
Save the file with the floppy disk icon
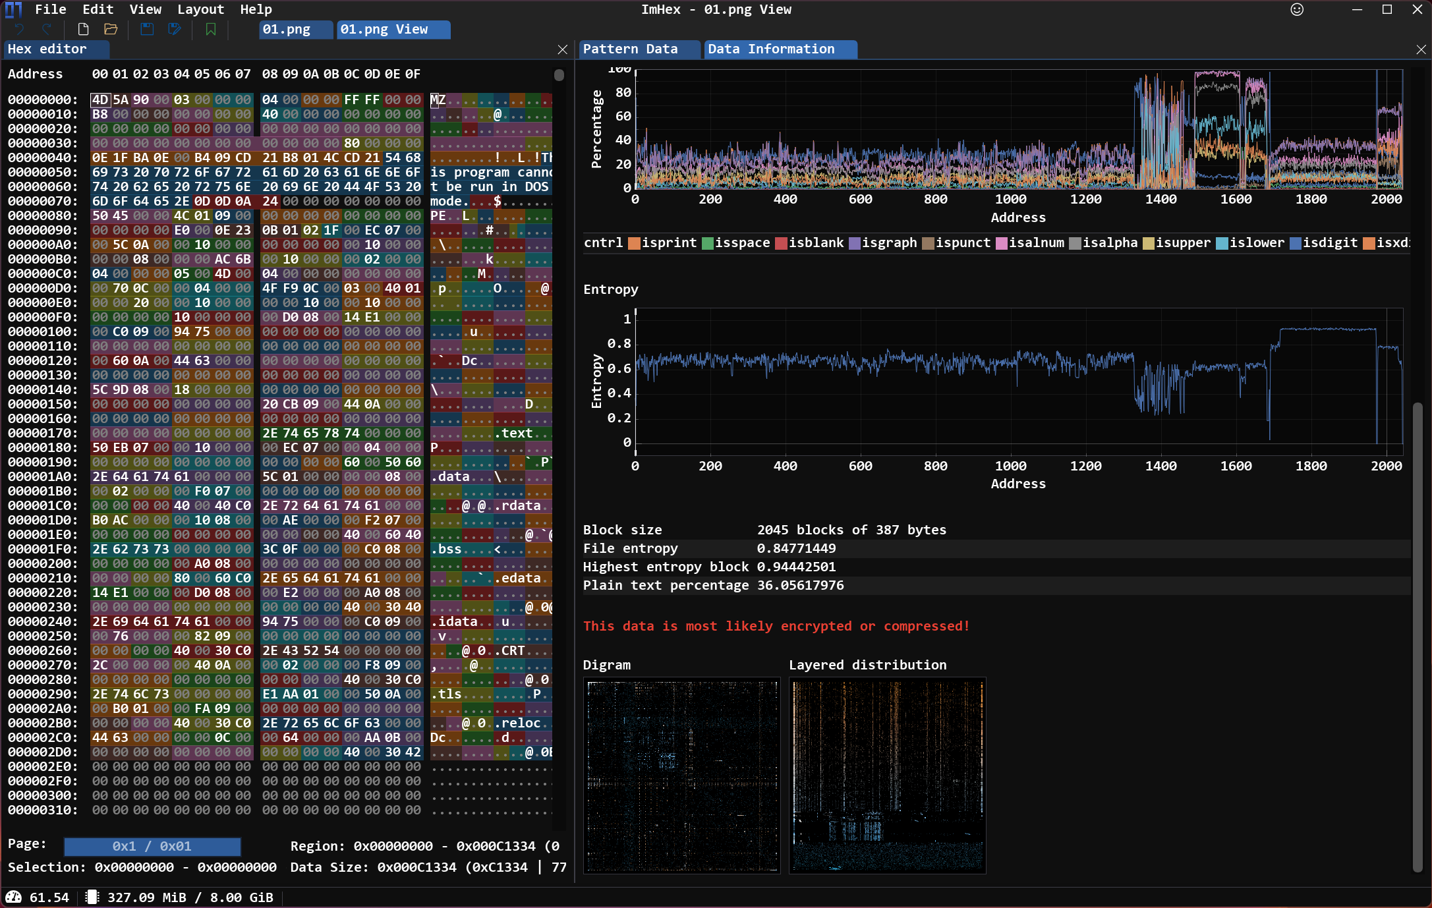[x=147, y=29]
